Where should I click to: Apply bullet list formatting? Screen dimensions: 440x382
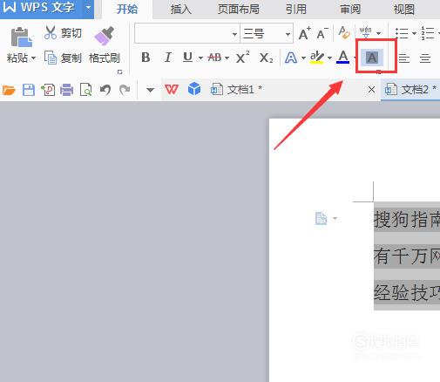coord(403,33)
